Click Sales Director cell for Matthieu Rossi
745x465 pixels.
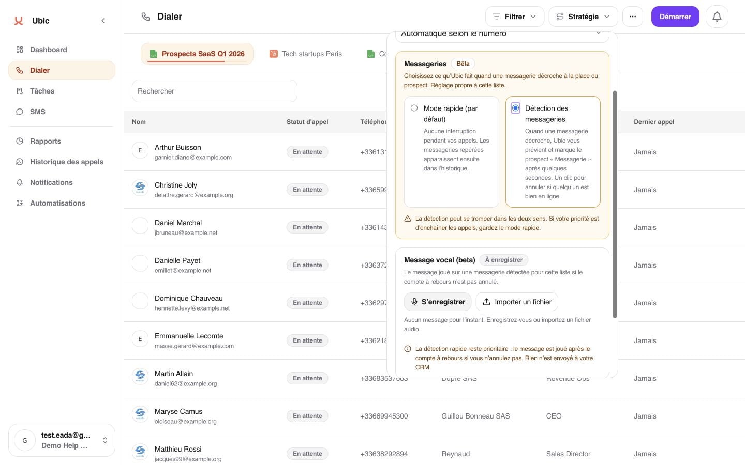568,454
